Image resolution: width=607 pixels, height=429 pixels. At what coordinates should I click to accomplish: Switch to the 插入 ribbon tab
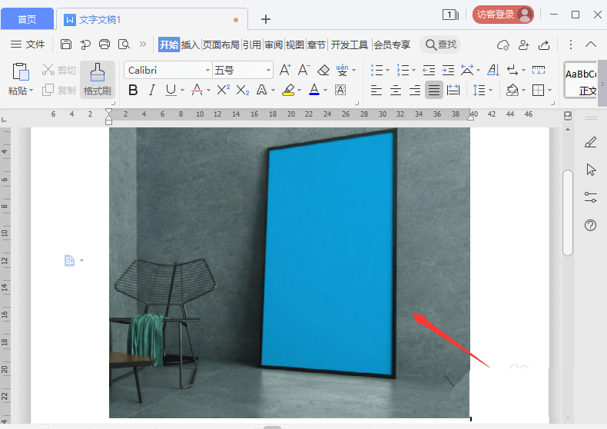coord(190,45)
